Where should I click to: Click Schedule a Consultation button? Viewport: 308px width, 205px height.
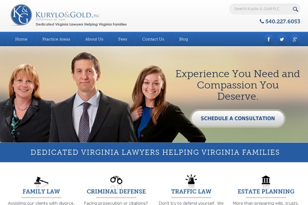tap(238, 118)
